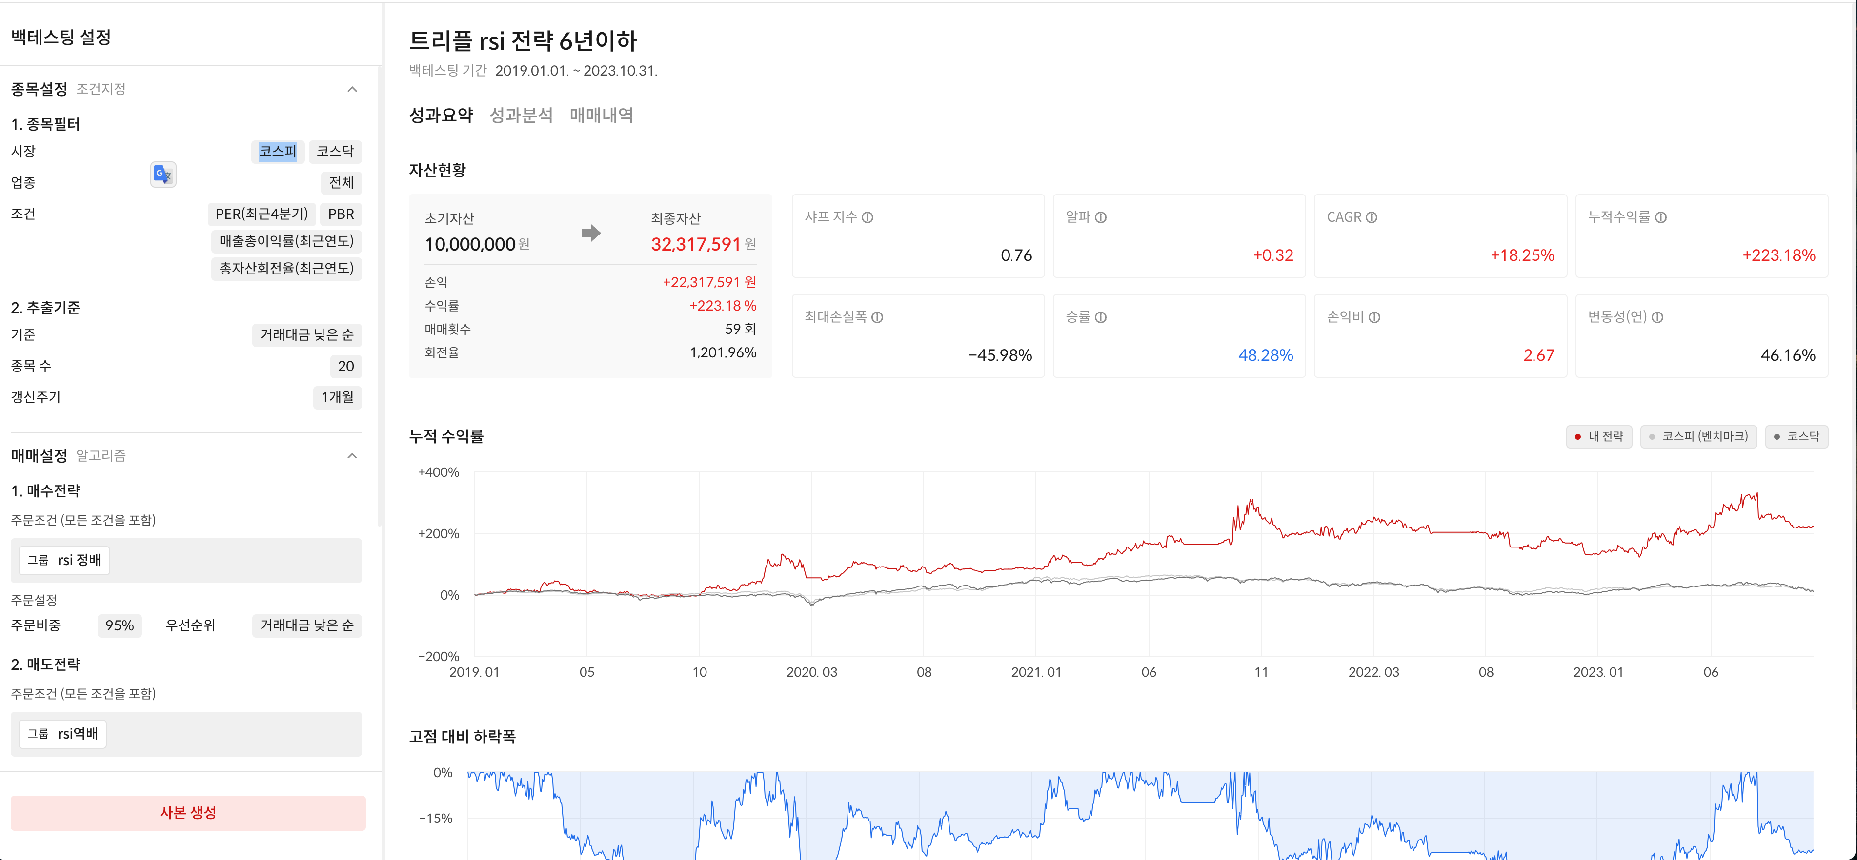Click 총자산회전율(최근연도) condition chip
The height and width of the screenshot is (860, 1857).
286,269
